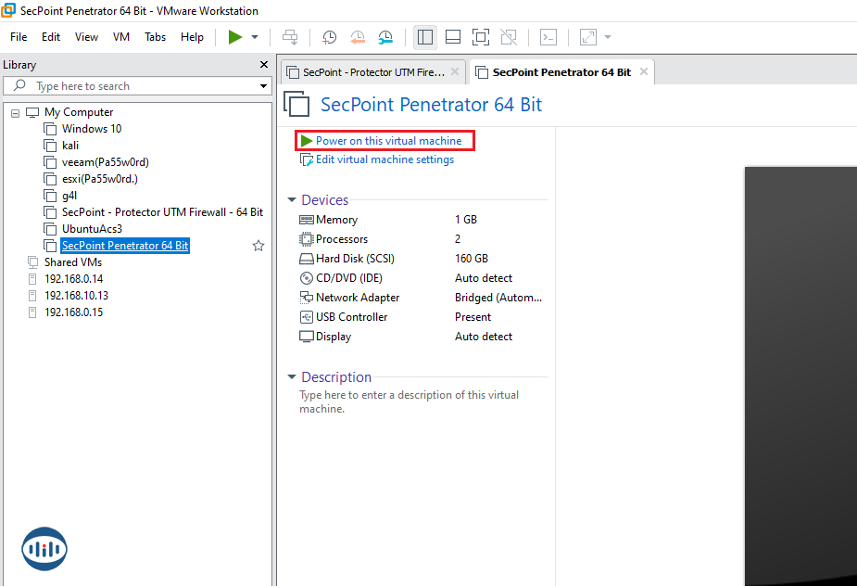Collapse the My Computer tree node
Viewport: 857px width, 586px height.
[15, 112]
